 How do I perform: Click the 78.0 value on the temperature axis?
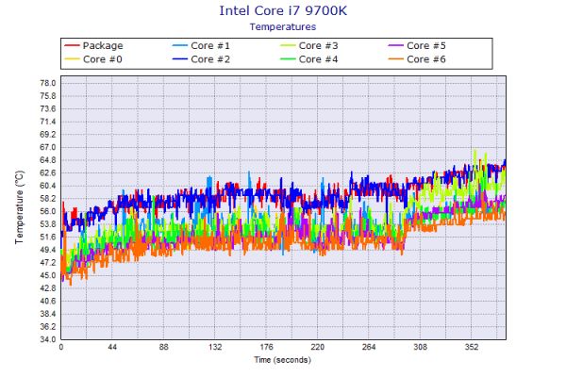coord(48,83)
